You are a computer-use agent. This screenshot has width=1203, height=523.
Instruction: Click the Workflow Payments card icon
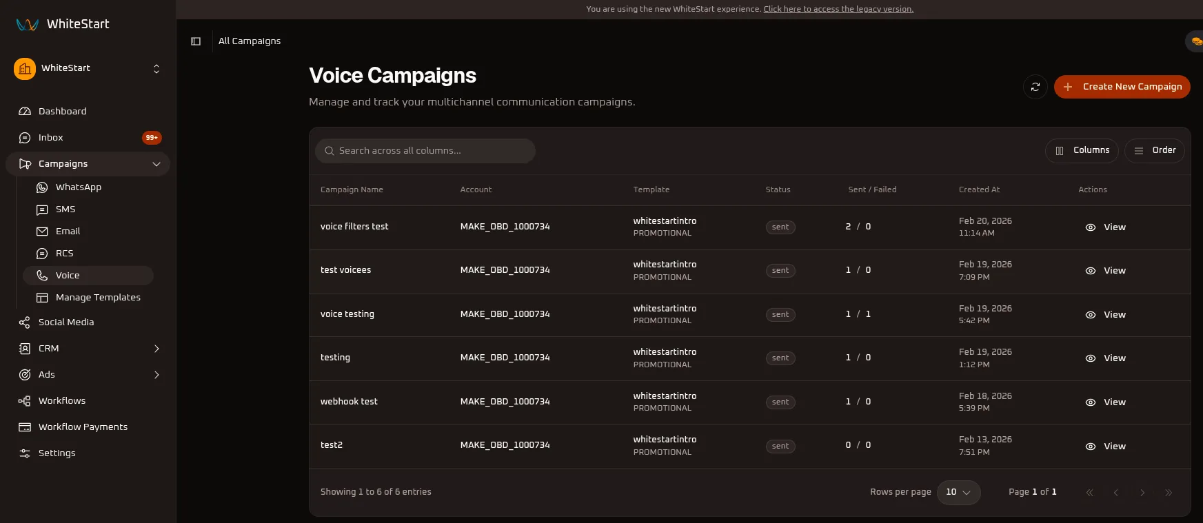click(x=25, y=427)
